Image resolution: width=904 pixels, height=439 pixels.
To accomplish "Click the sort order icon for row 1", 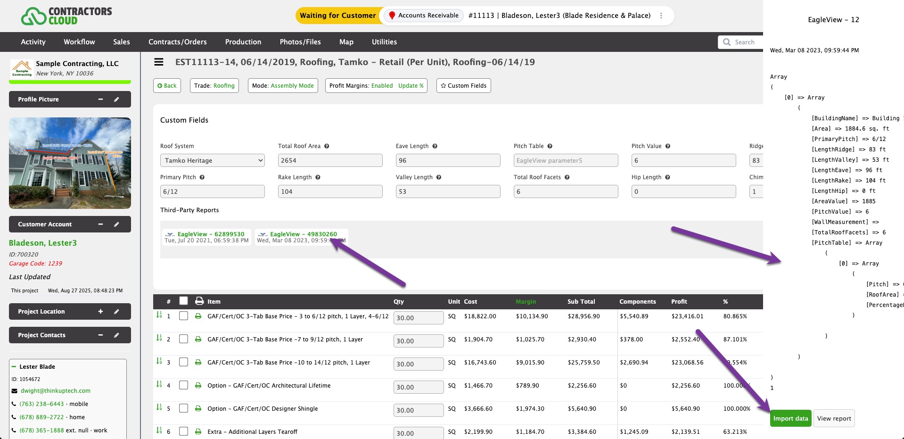I will click(x=159, y=315).
